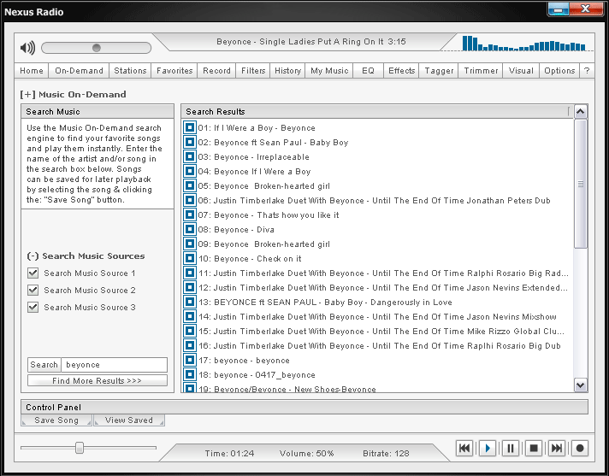Minimize the Nexus Radio window
The width and height of the screenshot is (609, 476).
click(x=559, y=9)
